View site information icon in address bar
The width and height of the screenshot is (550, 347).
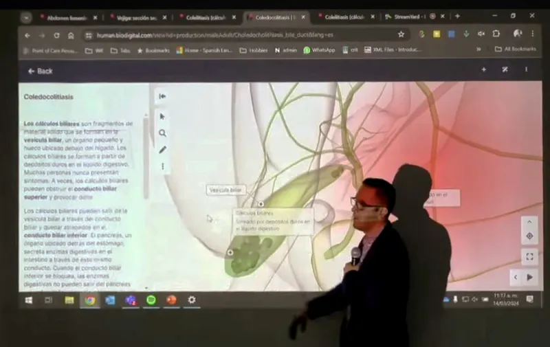pos(89,36)
